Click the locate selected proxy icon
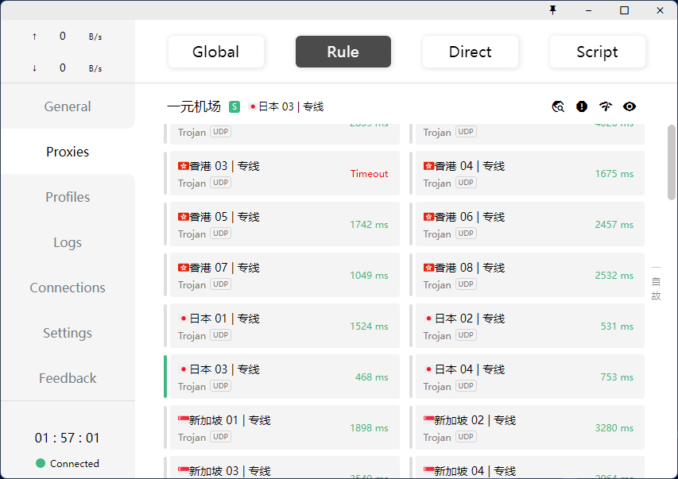The height and width of the screenshot is (479, 678). click(x=558, y=106)
